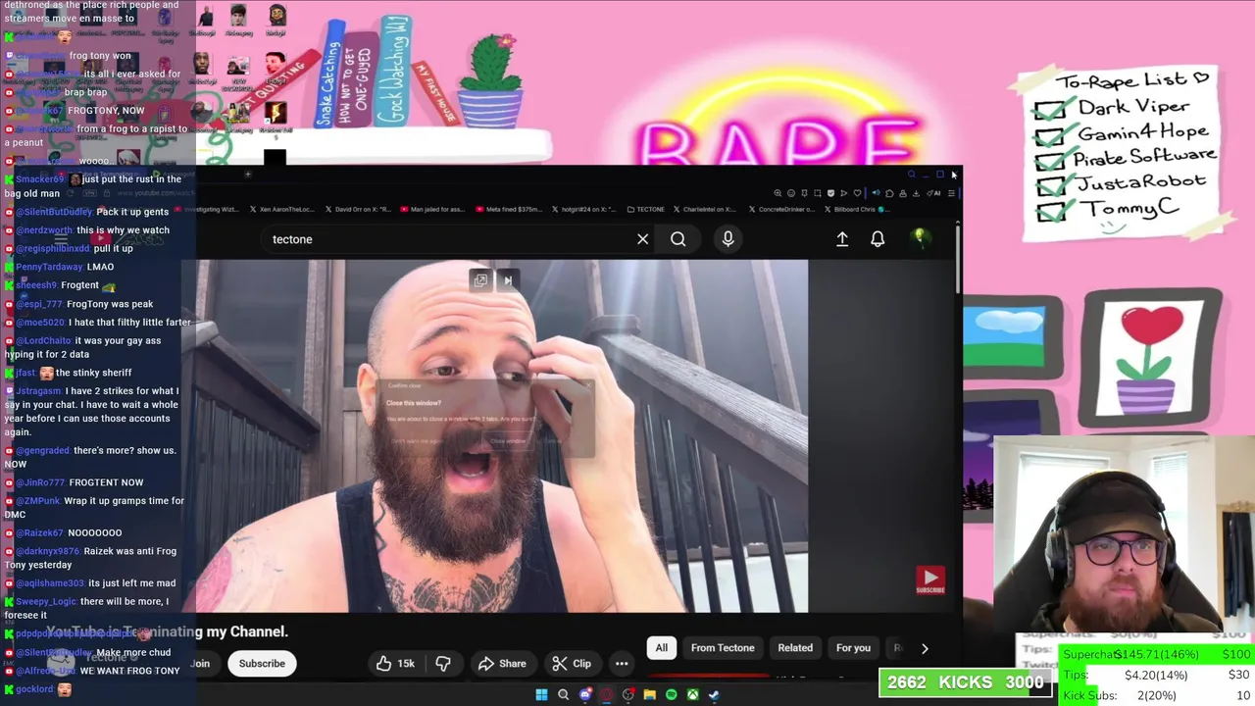Open the Meta fined $375m bookmark
Viewport: 1255px width, 706px height.
(x=508, y=209)
